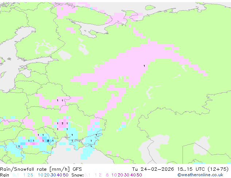Select the Snow legend value 50
Image resolution: width=231 pixels, height=178 pixels.
139,175
